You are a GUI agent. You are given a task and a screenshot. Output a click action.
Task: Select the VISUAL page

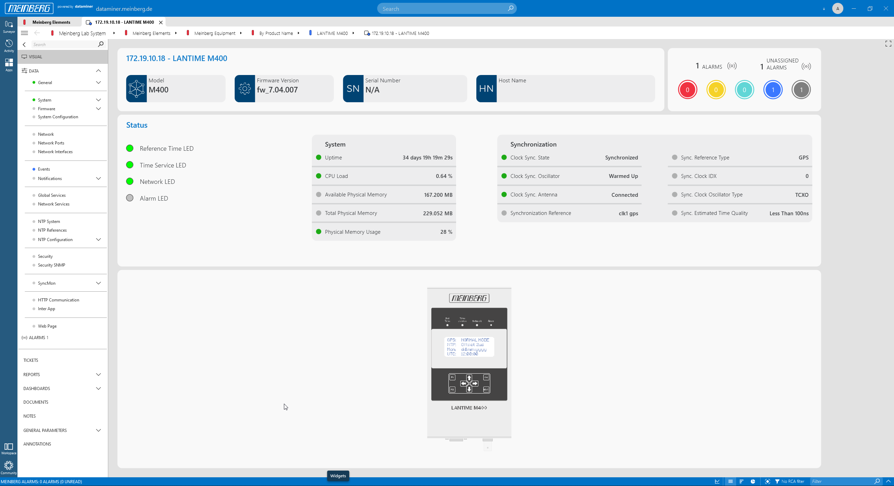coord(63,57)
